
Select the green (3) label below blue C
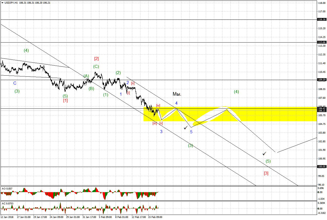pos(17,91)
